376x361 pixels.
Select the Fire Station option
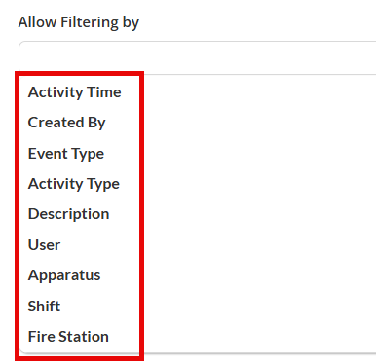(x=68, y=337)
